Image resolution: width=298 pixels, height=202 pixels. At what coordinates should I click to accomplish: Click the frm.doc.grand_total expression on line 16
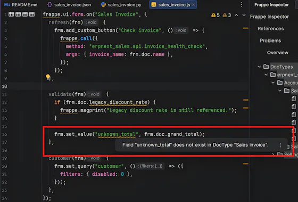pos(171,134)
